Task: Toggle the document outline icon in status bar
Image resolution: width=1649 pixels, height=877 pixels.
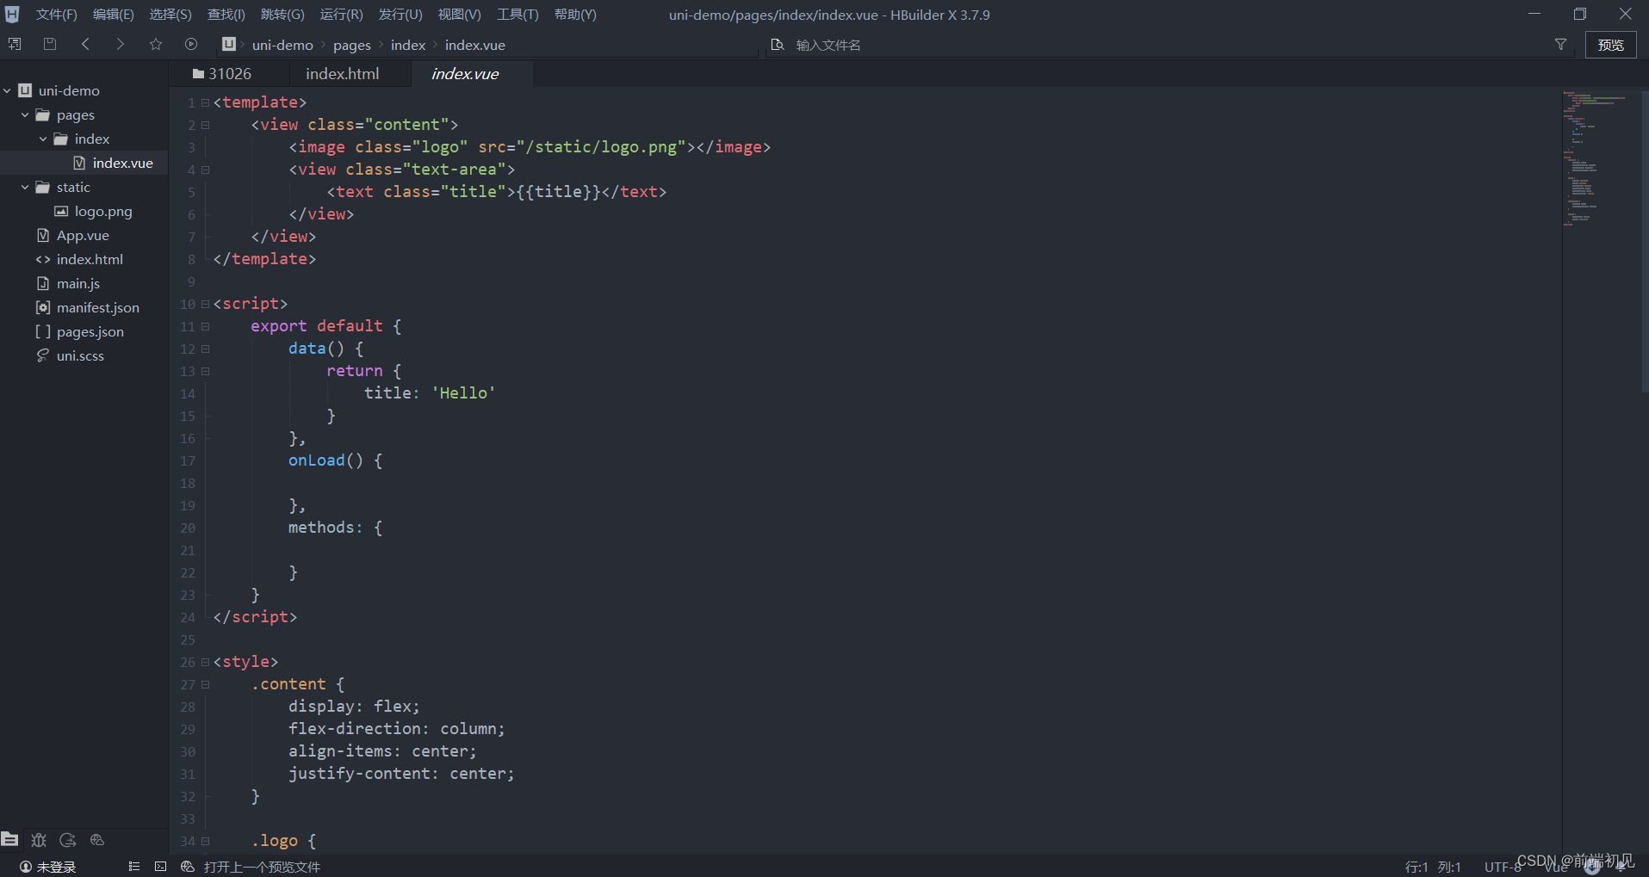Action: [133, 867]
